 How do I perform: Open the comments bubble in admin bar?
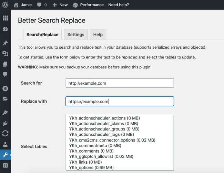pos(39,5)
